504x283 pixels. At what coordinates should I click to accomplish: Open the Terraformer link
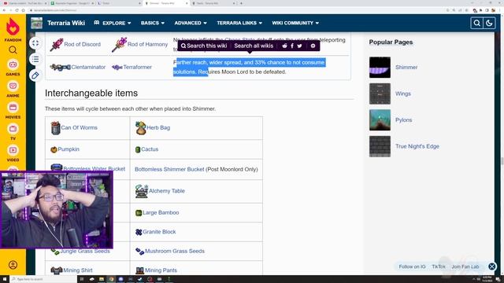pyautogui.click(x=137, y=67)
